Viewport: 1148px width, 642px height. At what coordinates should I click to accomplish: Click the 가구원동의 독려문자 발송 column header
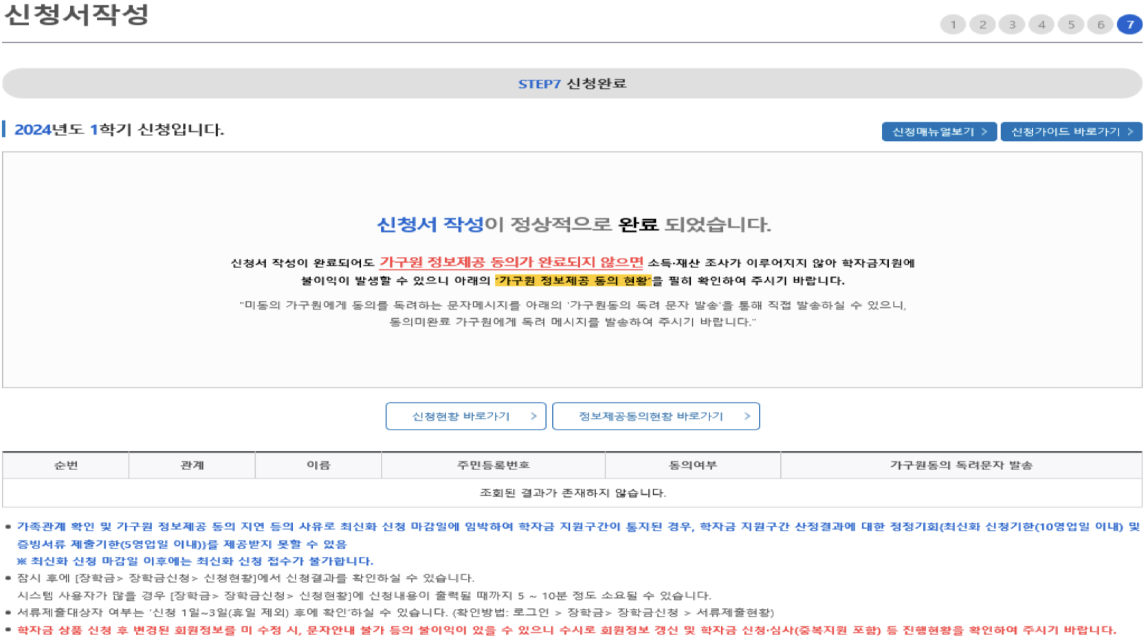tap(963, 465)
